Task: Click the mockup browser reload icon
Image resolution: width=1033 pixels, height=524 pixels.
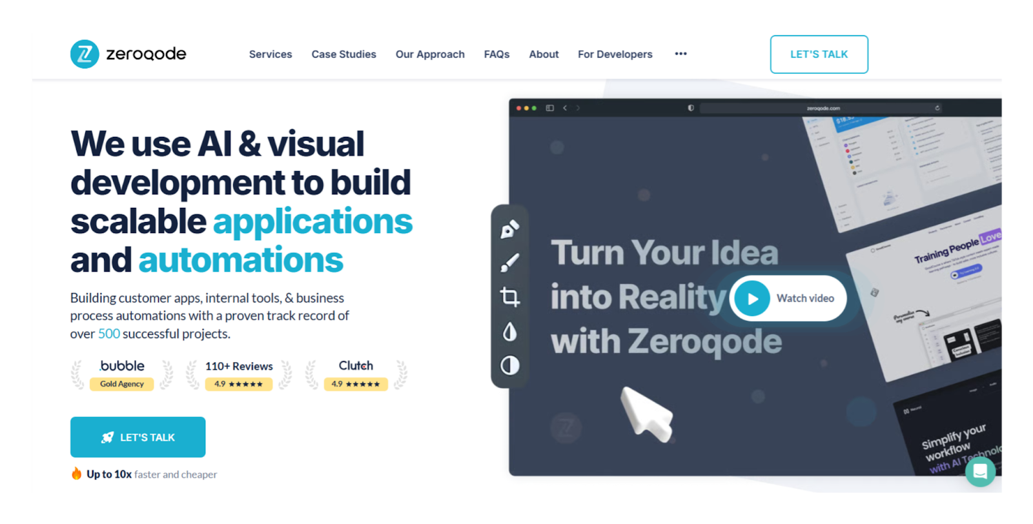Action: (937, 108)
